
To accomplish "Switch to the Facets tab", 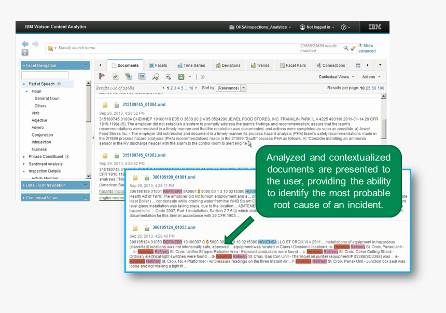I will 158,65.
